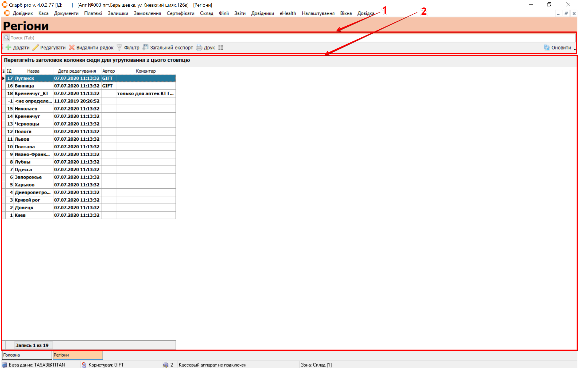The width and height of the screenshot is (579, 368).
Task: Click the user icon in status bar
Action: (84, 365)
